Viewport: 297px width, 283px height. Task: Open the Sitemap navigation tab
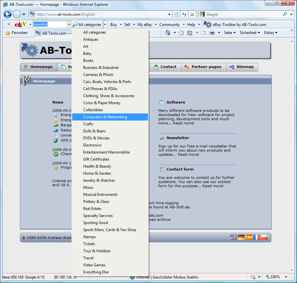(242, 67)
